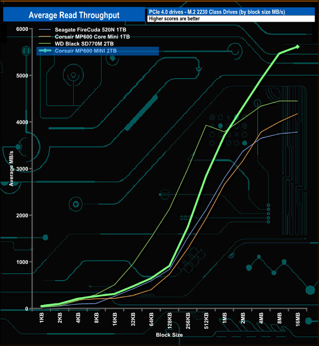This screenshot has height=346, width=319.
Task: Click the 1000 y-axis label
Action: (x=22, y=262)
